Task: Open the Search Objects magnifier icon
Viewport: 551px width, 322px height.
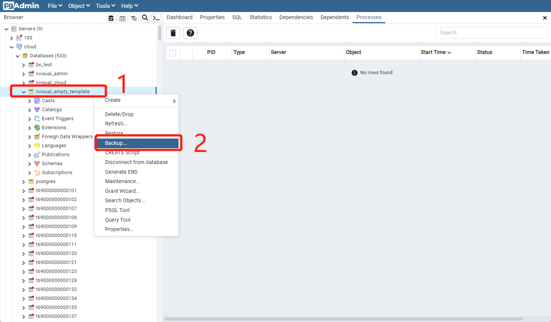Action: 145,18
